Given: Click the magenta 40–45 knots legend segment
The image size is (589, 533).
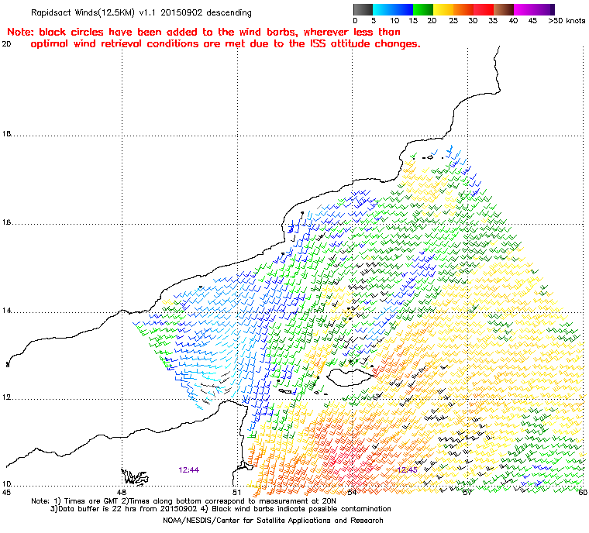Looking at the screenshot, I should 524,9.
